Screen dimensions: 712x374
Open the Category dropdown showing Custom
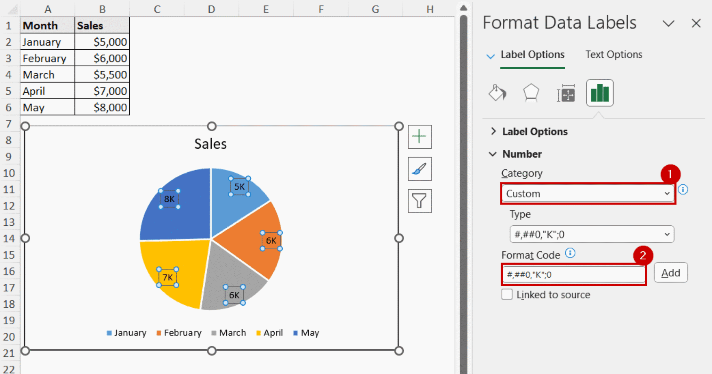point(588,194)
